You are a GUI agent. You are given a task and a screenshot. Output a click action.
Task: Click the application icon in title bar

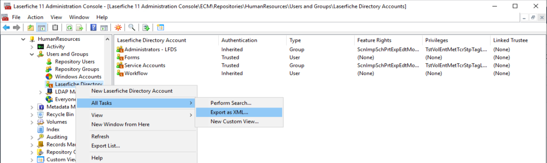pyautogui.click(x=7, y=6)
